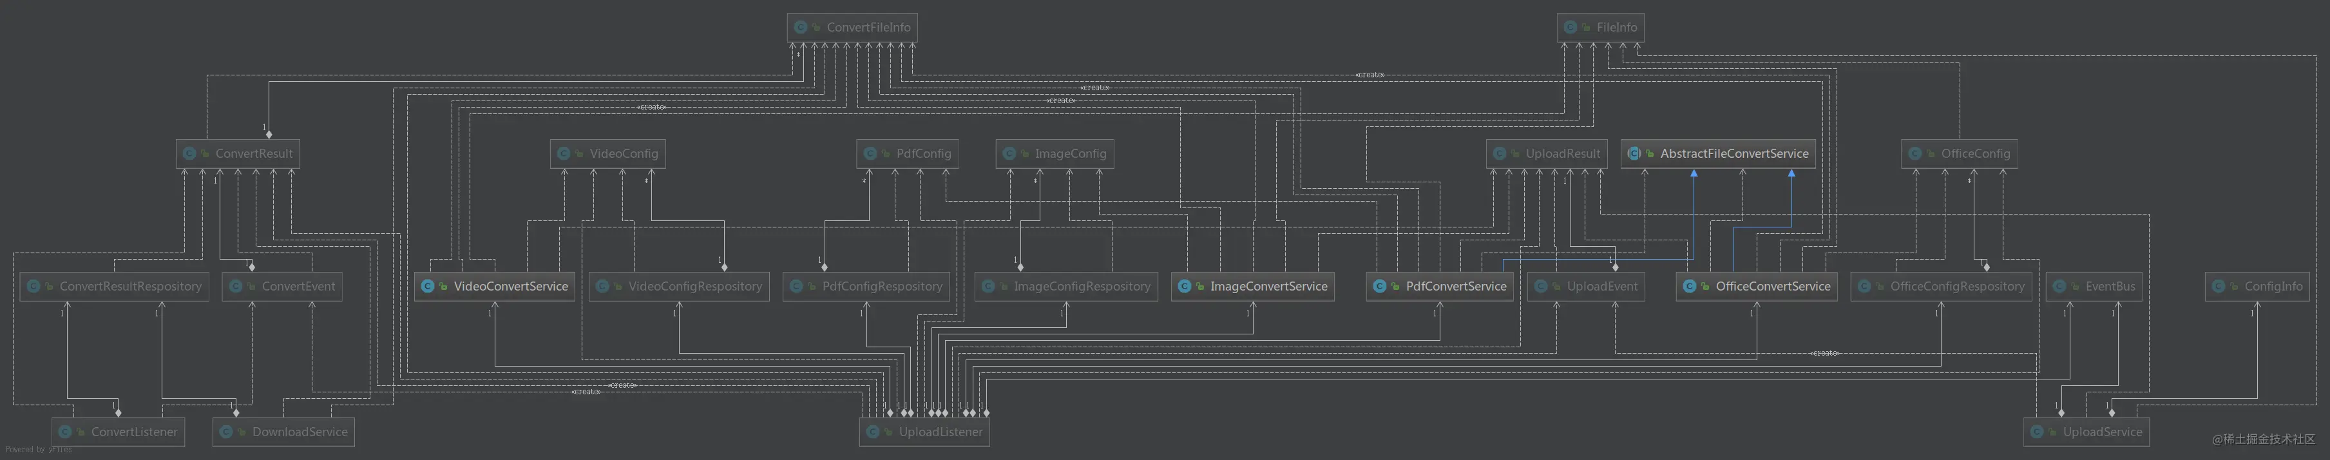This screenshot has height=460, width=2330.
Task: Select the OfficeConfigRespository node label
Action: point(1958,287)
